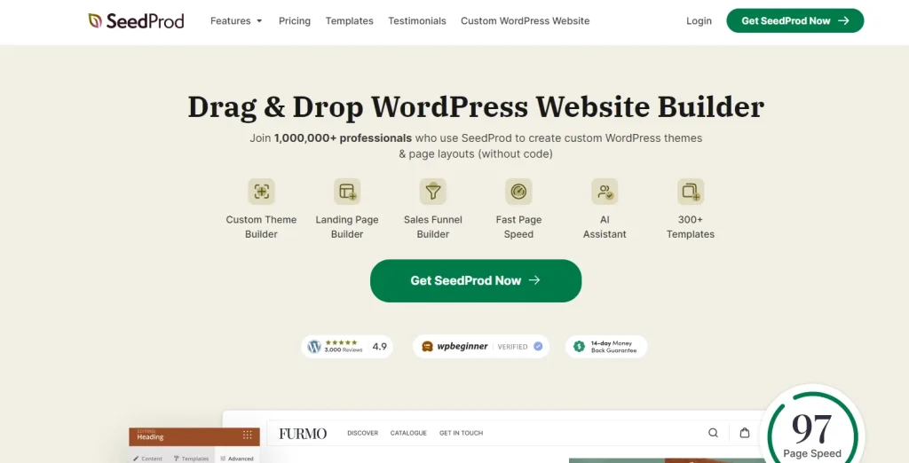Go to the Templates nav link
The width and height of the screenshot is (909, 463).
click(x=349, y=21)
